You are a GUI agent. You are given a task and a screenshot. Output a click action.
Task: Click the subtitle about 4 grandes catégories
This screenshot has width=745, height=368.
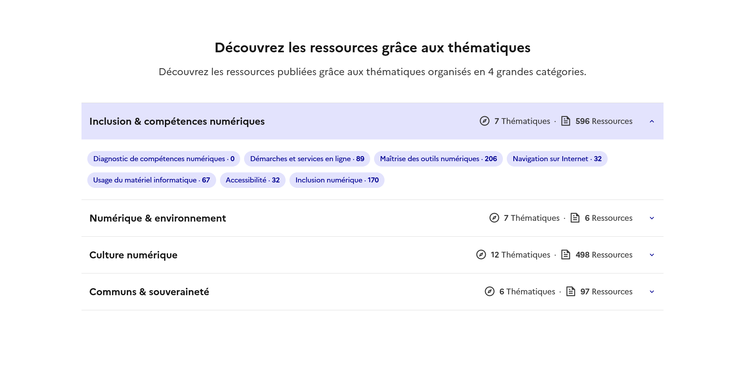372,72
